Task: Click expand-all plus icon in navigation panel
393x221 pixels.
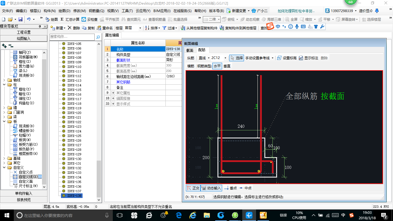Action: click(4, 45)
